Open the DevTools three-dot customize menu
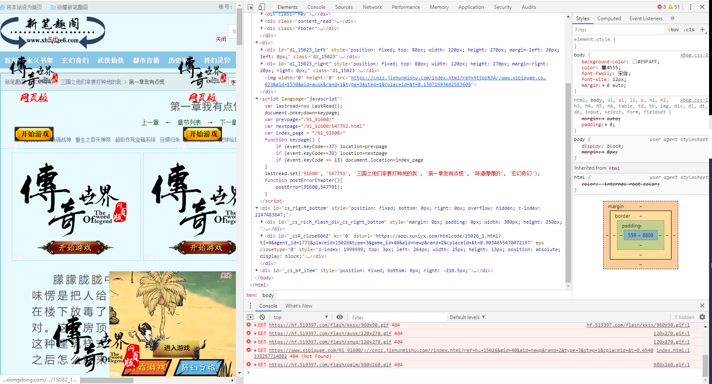Image resolution: width=712 pixels, height=384 pixels. coord(690,7)
